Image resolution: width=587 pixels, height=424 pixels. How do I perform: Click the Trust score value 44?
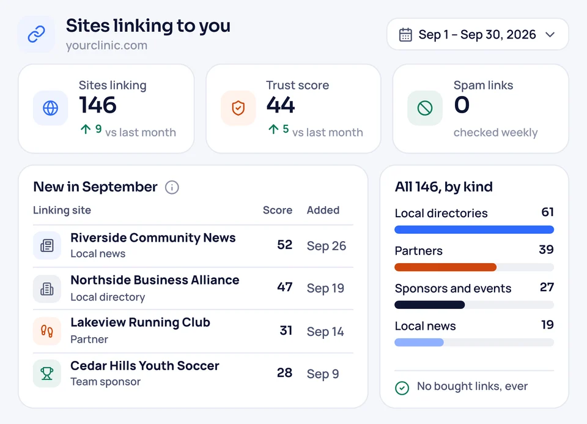pyautogui.click(x=281, y=105)
